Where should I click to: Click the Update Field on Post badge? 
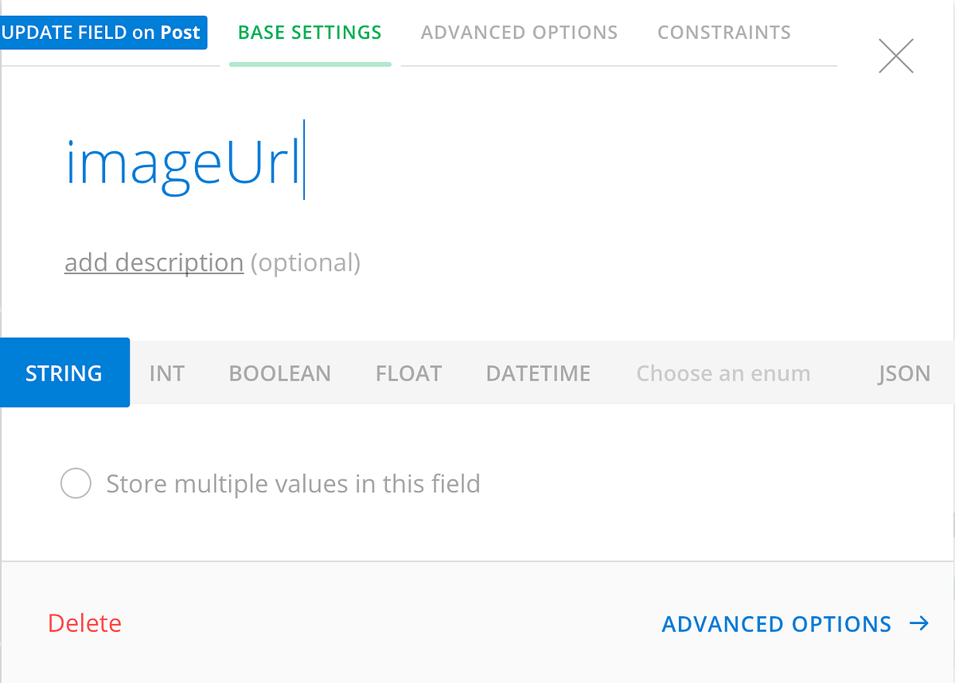point(103,33)
